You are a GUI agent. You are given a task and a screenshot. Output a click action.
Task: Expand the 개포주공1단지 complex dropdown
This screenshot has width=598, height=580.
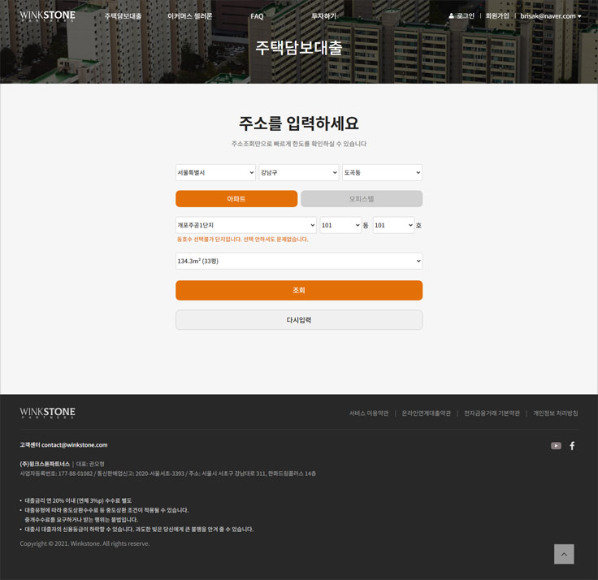[x=245, y=225]
